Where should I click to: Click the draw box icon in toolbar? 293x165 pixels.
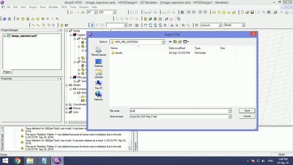(18, 19)
